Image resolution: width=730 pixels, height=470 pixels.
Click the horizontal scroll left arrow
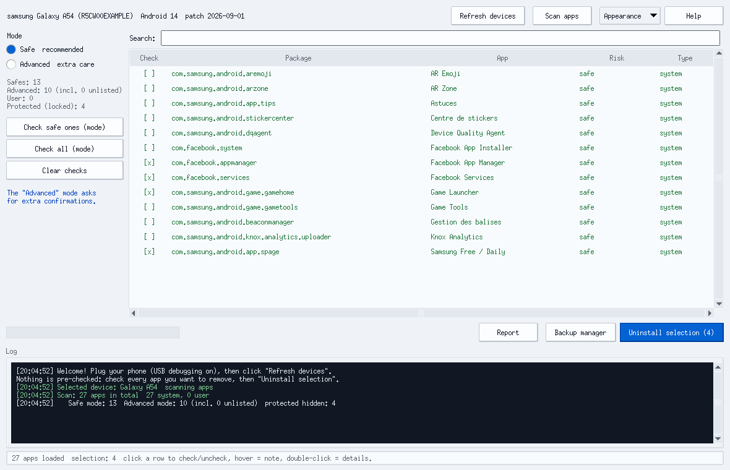(134, 313)
